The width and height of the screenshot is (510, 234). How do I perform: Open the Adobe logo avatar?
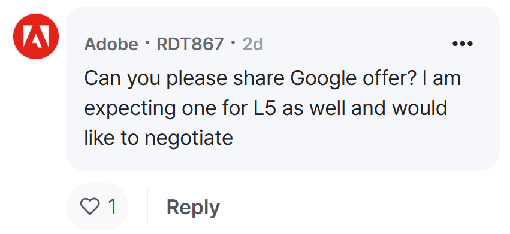tap(36, 37)
